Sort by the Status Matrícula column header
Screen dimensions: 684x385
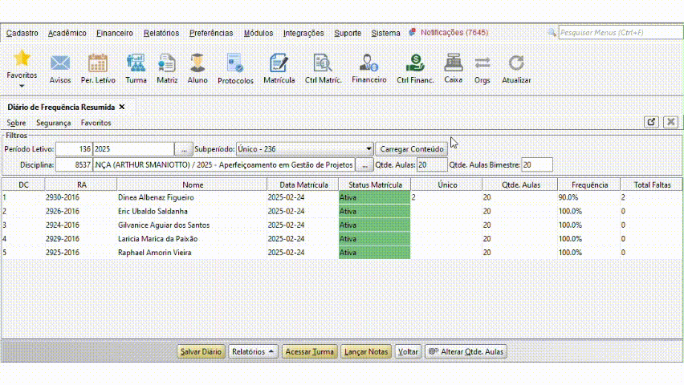pyautogui.click(x=375, y=184)
